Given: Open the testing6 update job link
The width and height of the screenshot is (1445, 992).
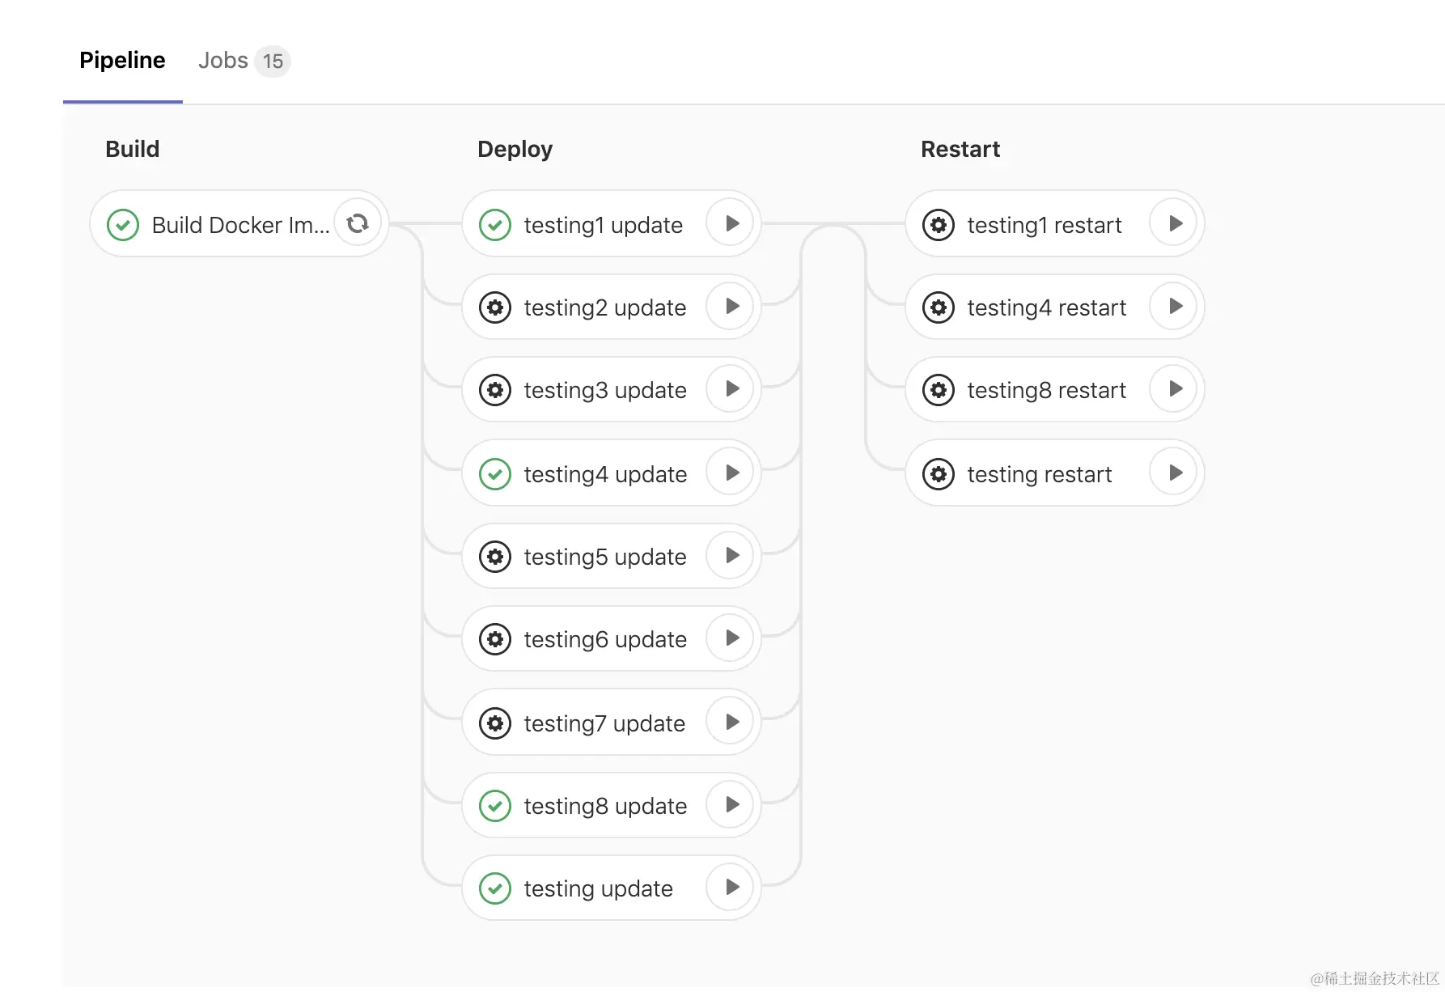Looking at the screenshot, I should (x=605, y=639).
